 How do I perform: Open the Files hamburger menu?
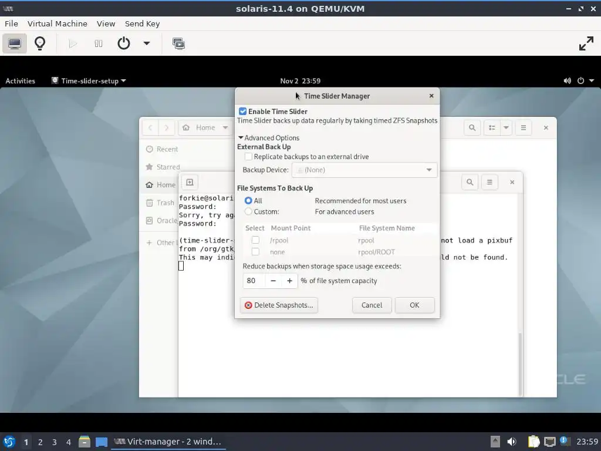click(523, 127)
